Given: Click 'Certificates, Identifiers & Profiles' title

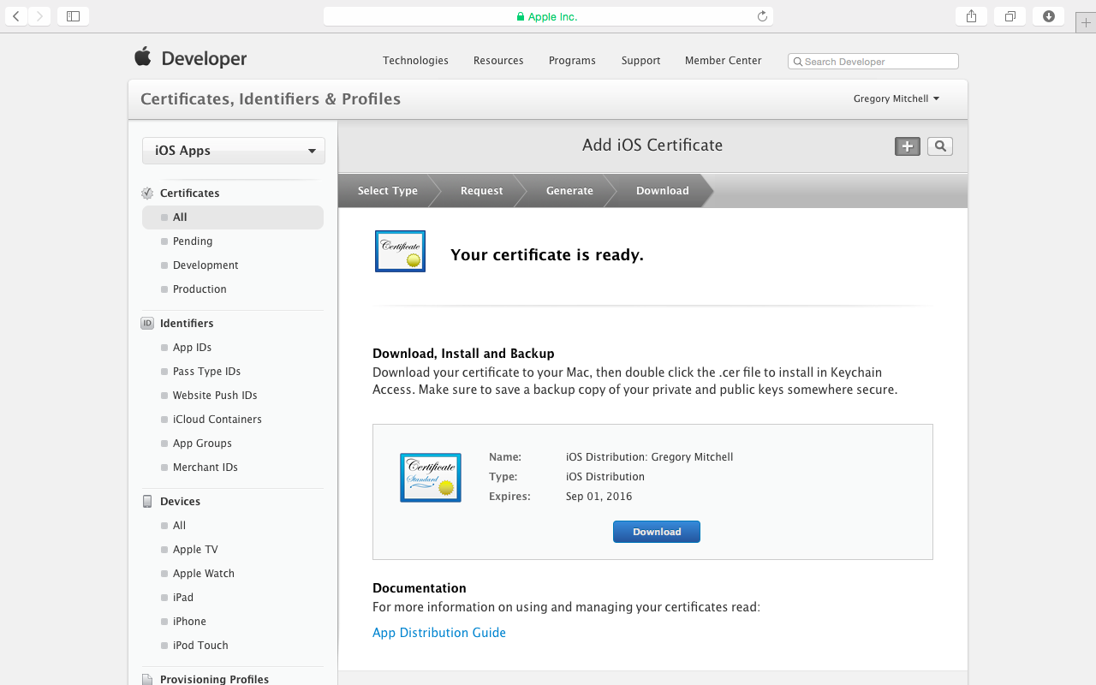Looking at the screenshot, I should 271,98.
